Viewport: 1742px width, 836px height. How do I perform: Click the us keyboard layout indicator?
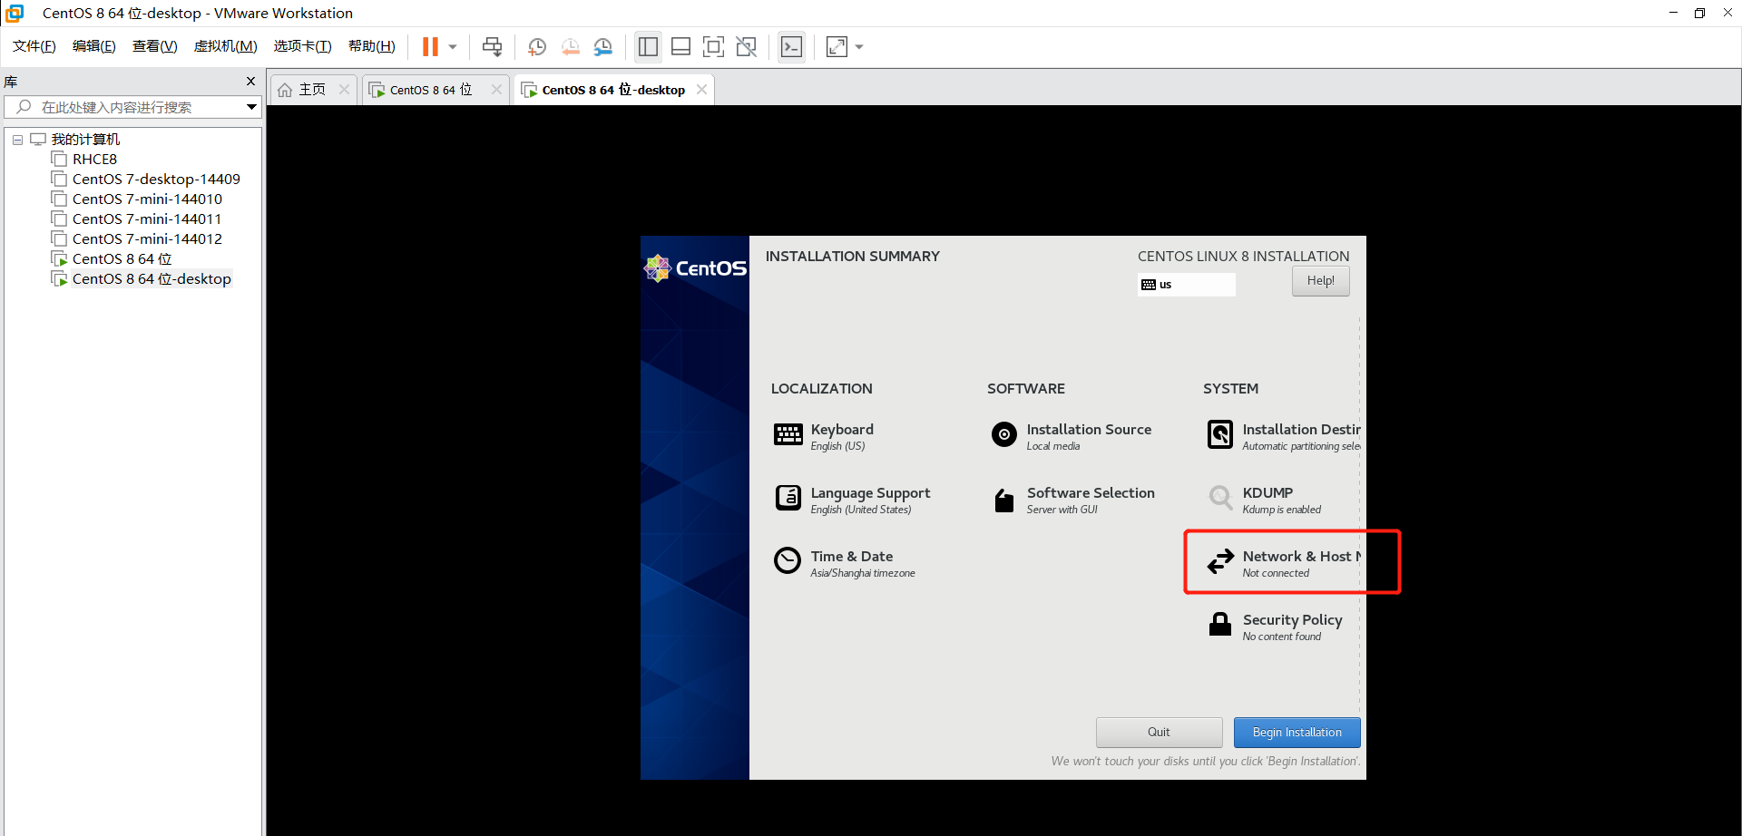coord(1186,285)
